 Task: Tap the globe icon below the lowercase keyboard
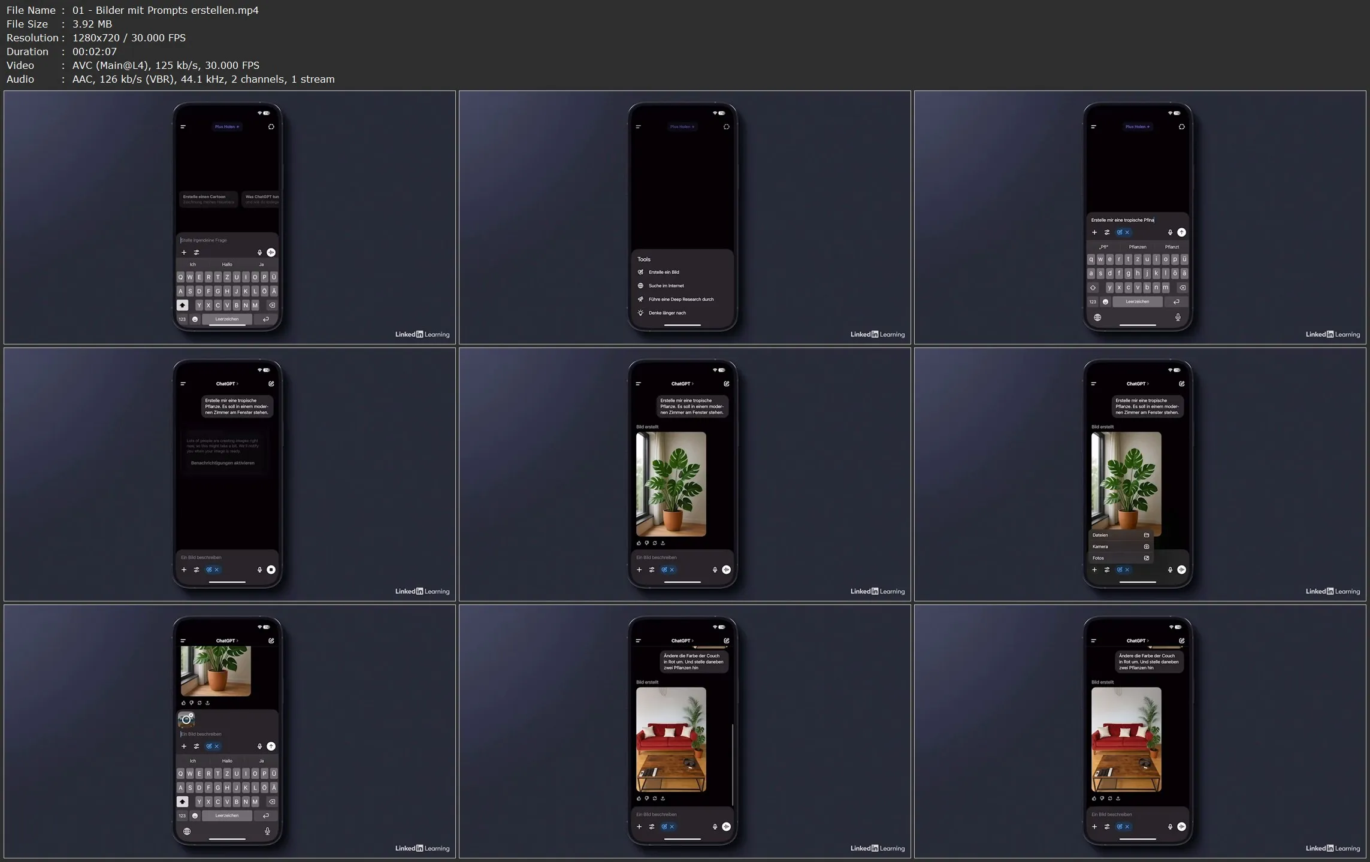pos(1097,317)
